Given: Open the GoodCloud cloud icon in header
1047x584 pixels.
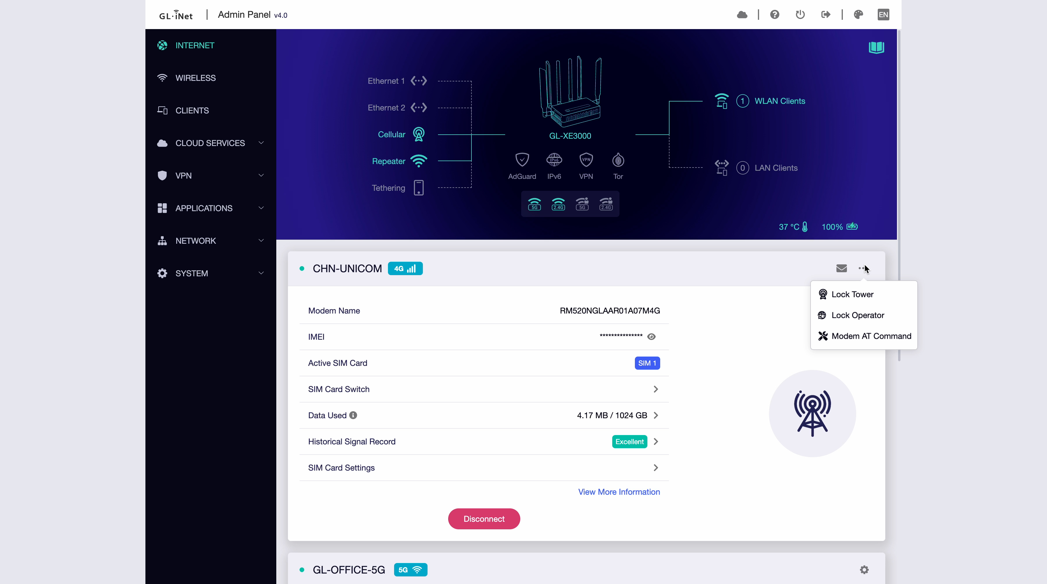Looking at the screenshot, I should [x=742, y=15].
